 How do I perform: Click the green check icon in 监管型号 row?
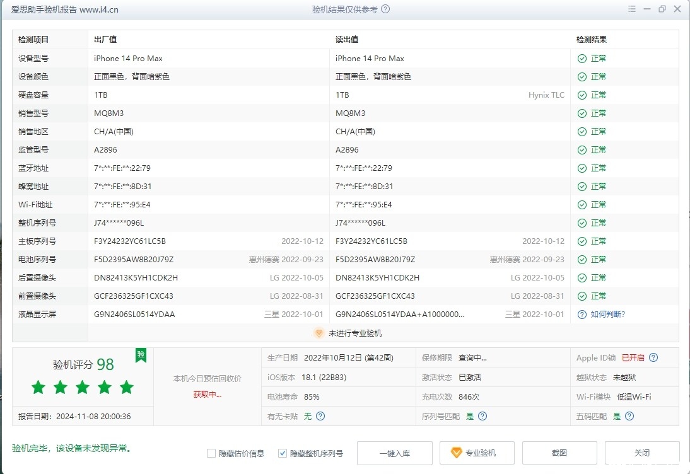pyautogui.click(x=582, y=150)
